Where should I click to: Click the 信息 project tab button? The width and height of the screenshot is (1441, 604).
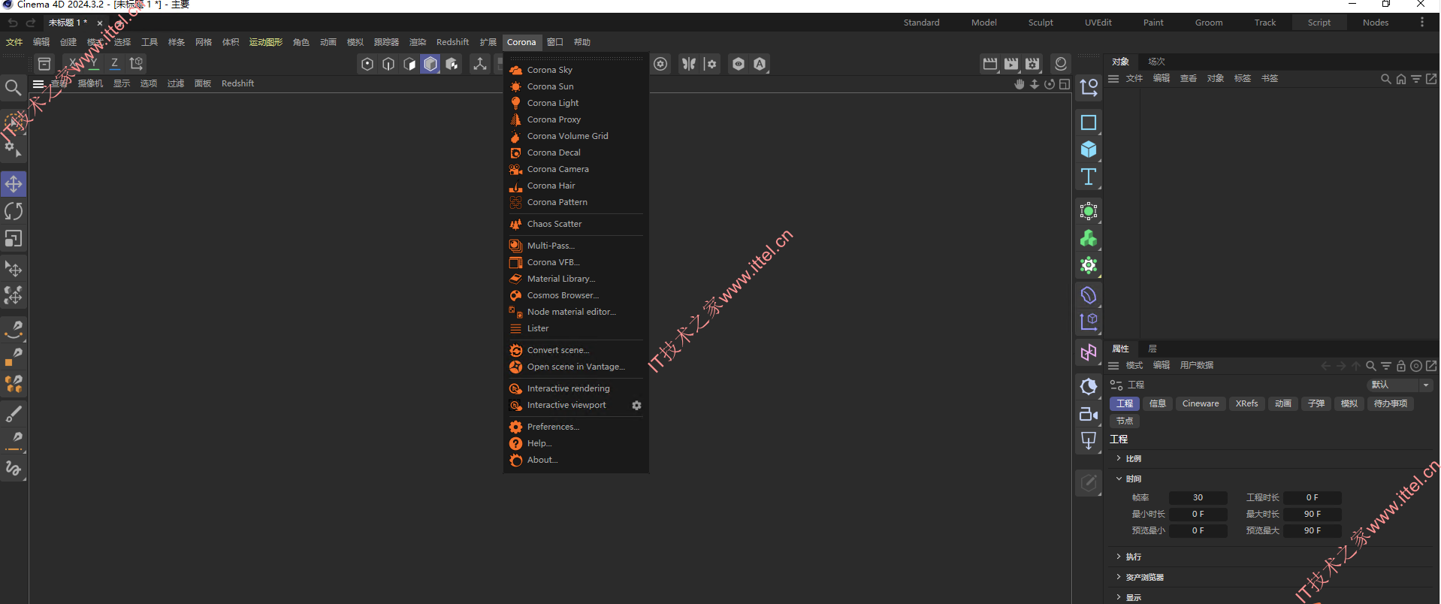pyautogui.click(x=1158, y=403)
